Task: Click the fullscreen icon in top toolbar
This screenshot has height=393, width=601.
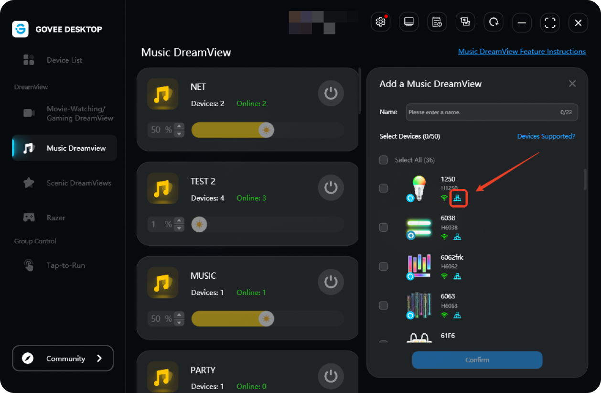Action: coord(550,22)
